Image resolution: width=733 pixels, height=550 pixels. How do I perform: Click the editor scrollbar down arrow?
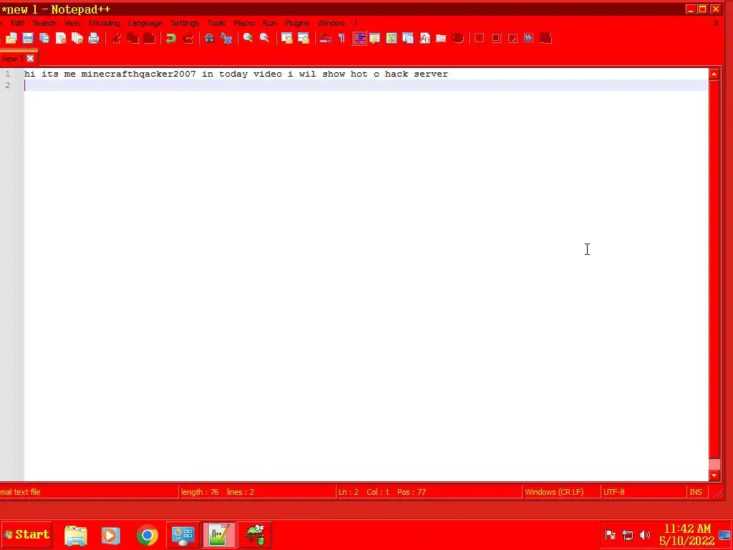coord(714,476)
